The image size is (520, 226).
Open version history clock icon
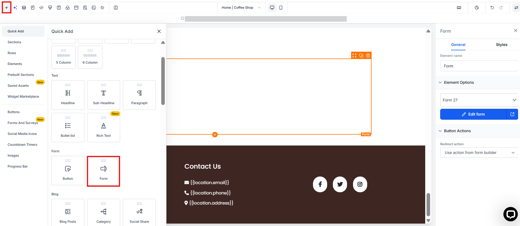[x=477, y=8]
